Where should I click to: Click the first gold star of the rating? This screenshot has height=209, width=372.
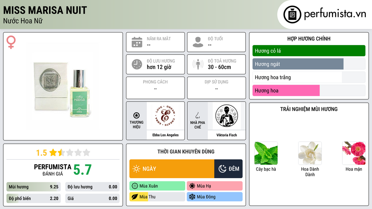pos(53,152)
